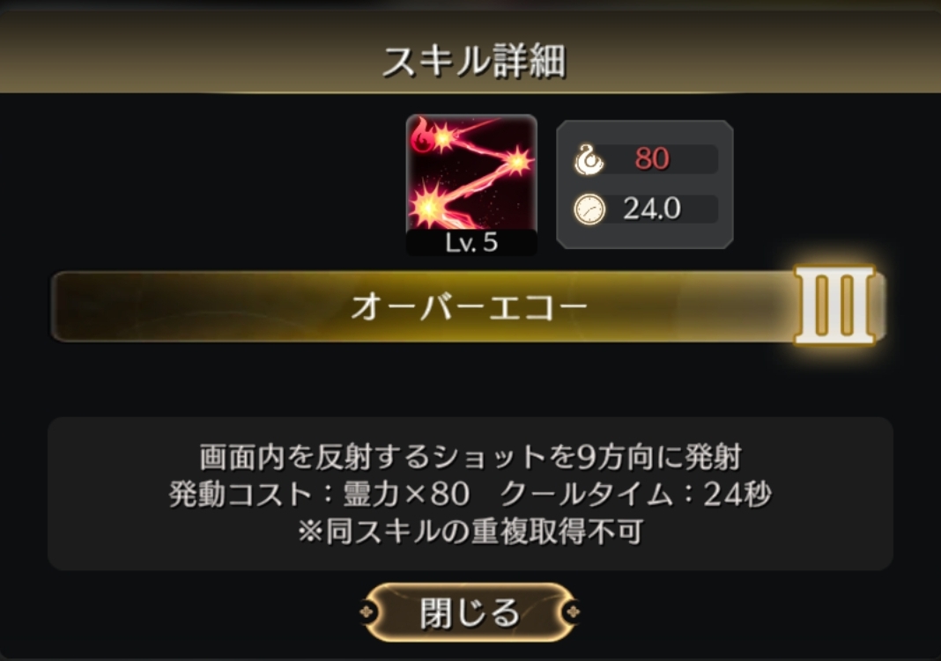Screen dimensions: 941x661
Task: Click the starburst at the skill icon's bottom-left
Action: 429,206
